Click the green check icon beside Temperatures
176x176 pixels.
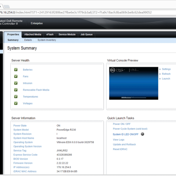(16, 97)
